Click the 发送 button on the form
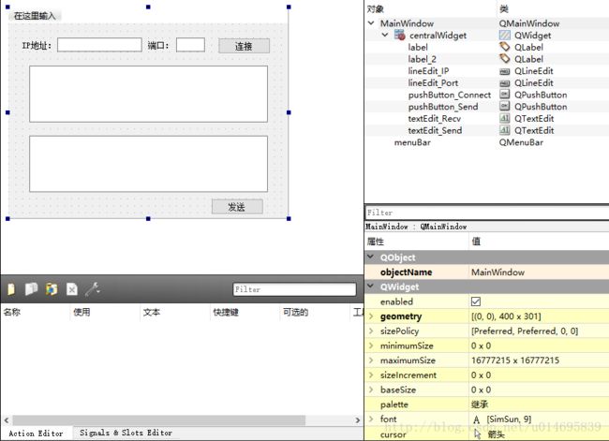 click(x=237, y=207)
